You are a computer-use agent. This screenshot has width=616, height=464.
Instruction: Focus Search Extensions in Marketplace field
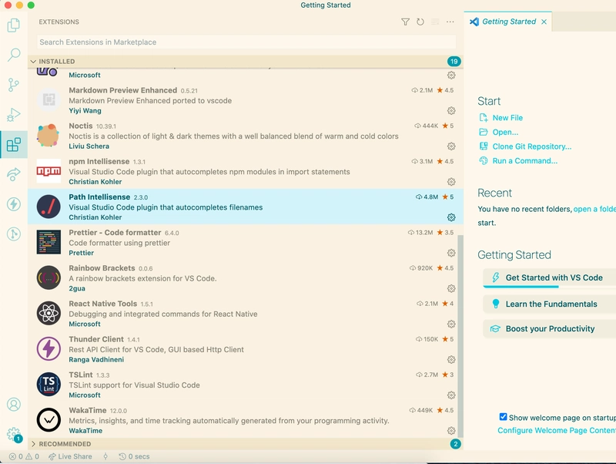pyautogui.click(x=246, y=42)
